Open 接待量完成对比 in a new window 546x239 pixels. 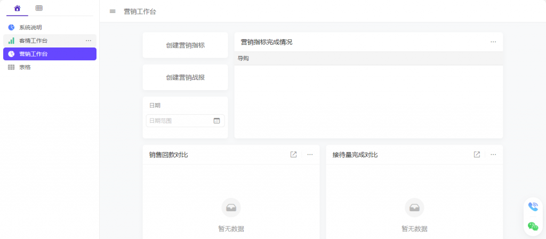[x=477, y=154]
